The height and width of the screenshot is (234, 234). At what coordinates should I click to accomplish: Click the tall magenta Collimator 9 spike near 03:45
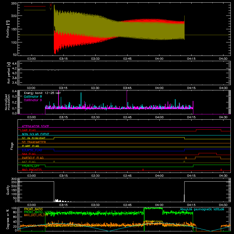[127, 99]
